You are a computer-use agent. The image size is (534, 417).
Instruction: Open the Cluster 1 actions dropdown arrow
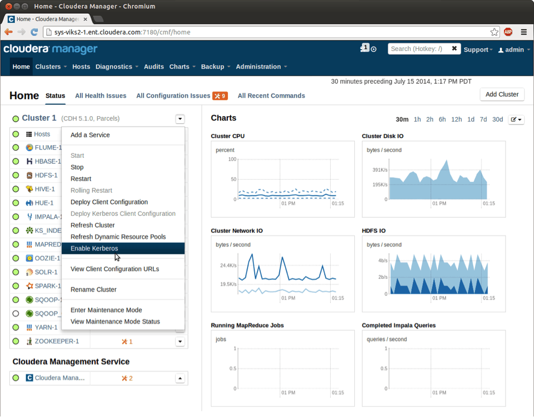click(x=180, y=119)
